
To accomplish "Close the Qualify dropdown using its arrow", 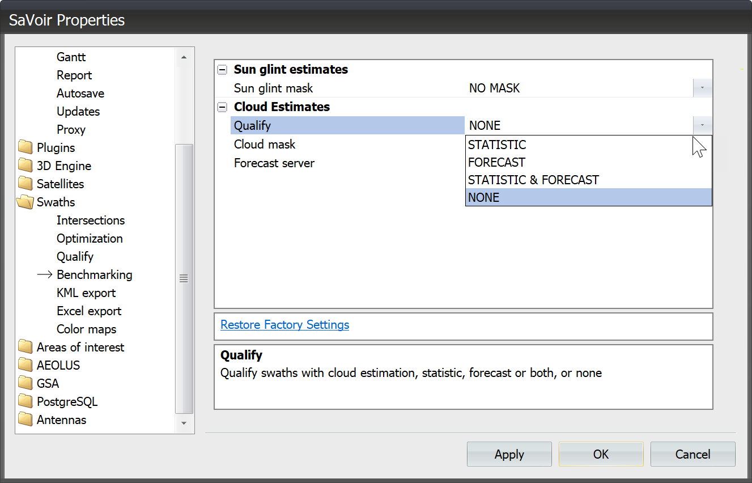I will click(702, 125).
